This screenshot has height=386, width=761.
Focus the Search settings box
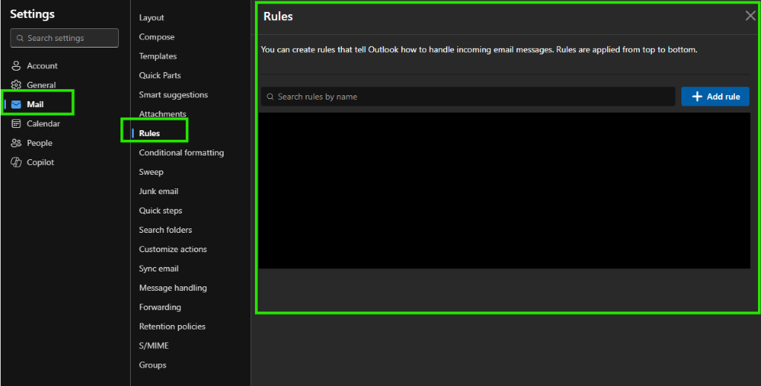(x=65, y=38)
